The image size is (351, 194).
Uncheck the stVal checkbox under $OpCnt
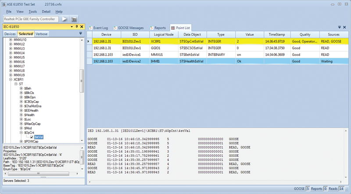32,137
